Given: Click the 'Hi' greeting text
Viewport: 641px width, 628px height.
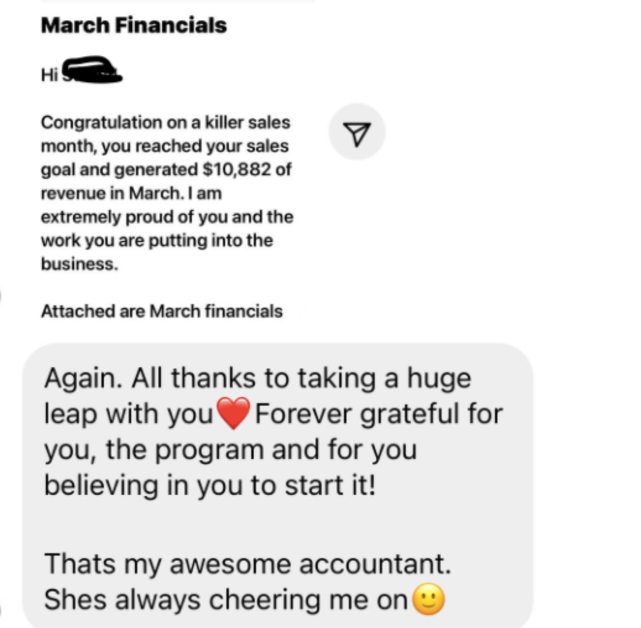Looking at the screenshot, I should tap(49, 76).
